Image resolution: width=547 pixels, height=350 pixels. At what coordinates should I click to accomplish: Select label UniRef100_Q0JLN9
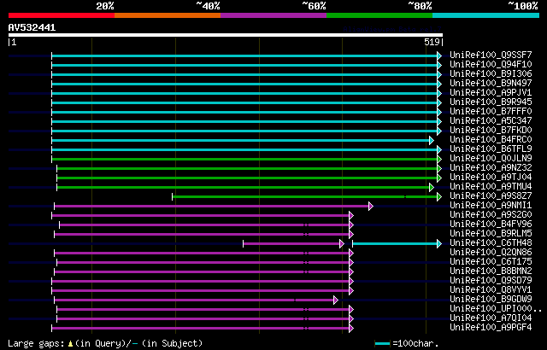[x=491, y=159]
